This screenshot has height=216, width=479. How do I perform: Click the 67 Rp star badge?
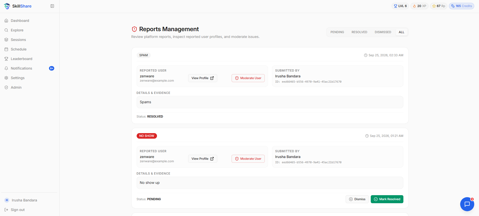coord(439,6)
